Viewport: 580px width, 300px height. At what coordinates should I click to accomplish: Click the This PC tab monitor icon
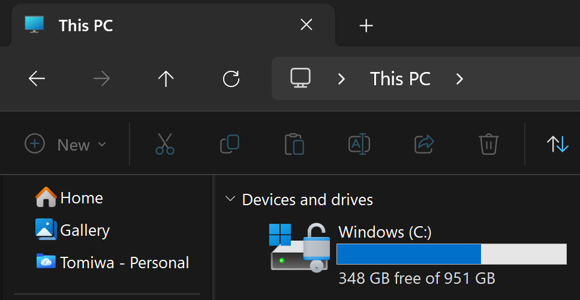pos(34,25)
